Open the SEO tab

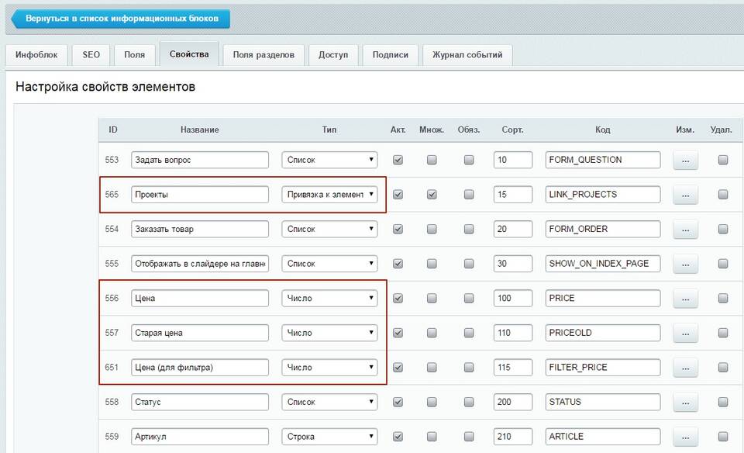click(x=91, y=55)
